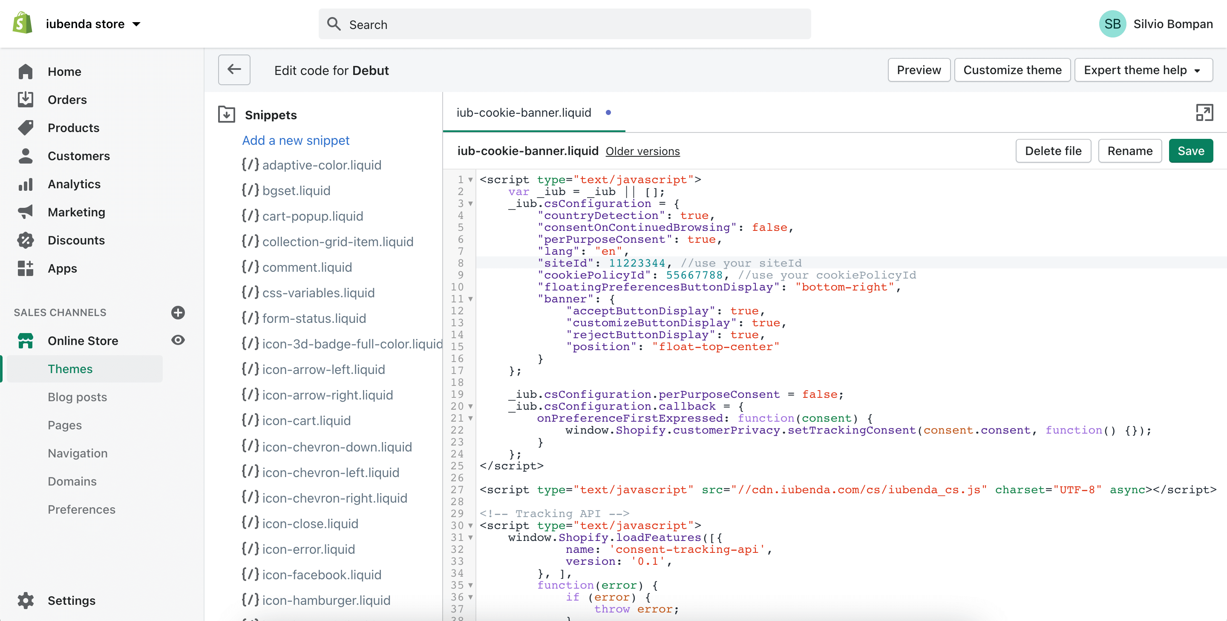Viewport: 1227px width, 621px height.
Task: Select Themes in the Online Store menu
Action: click(70, 368)
